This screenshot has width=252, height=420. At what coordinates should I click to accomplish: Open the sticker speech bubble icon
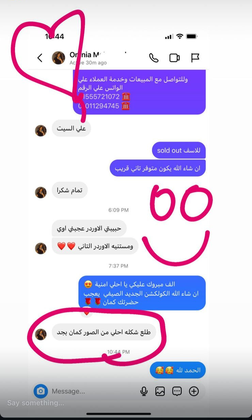[177, 391]
